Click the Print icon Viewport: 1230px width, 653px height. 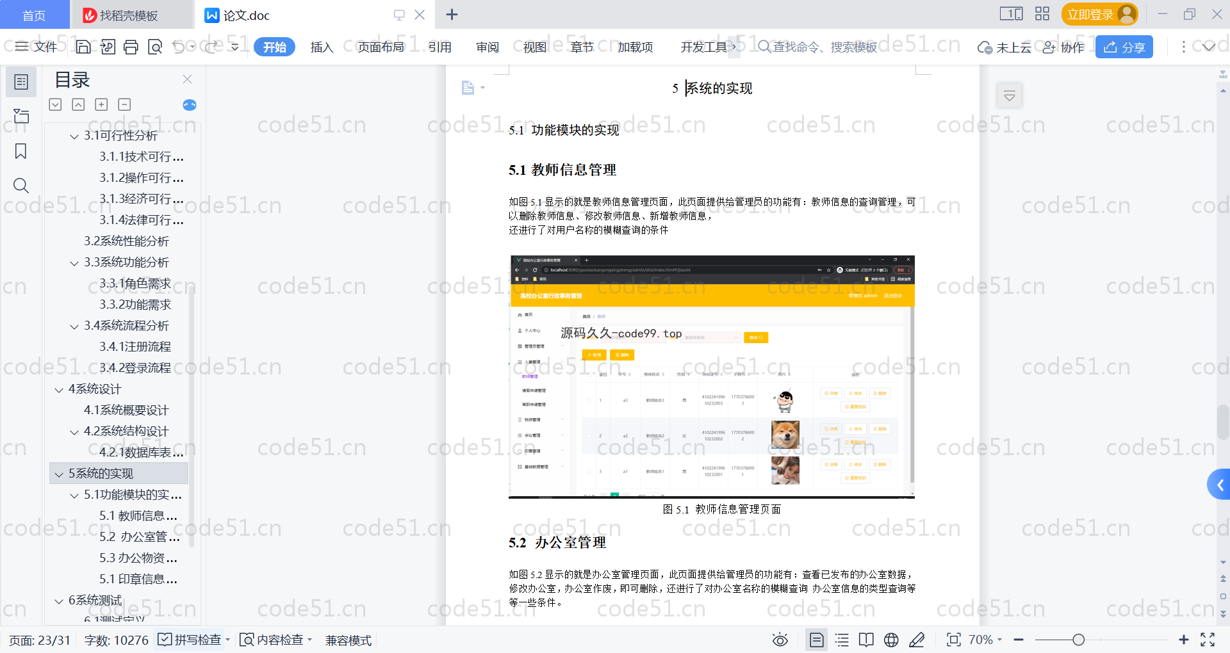[x=131, y=47]
